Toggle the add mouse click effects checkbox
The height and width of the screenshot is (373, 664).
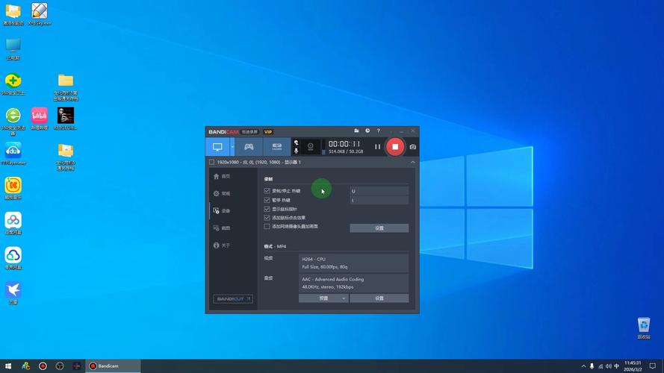point(267,218)
